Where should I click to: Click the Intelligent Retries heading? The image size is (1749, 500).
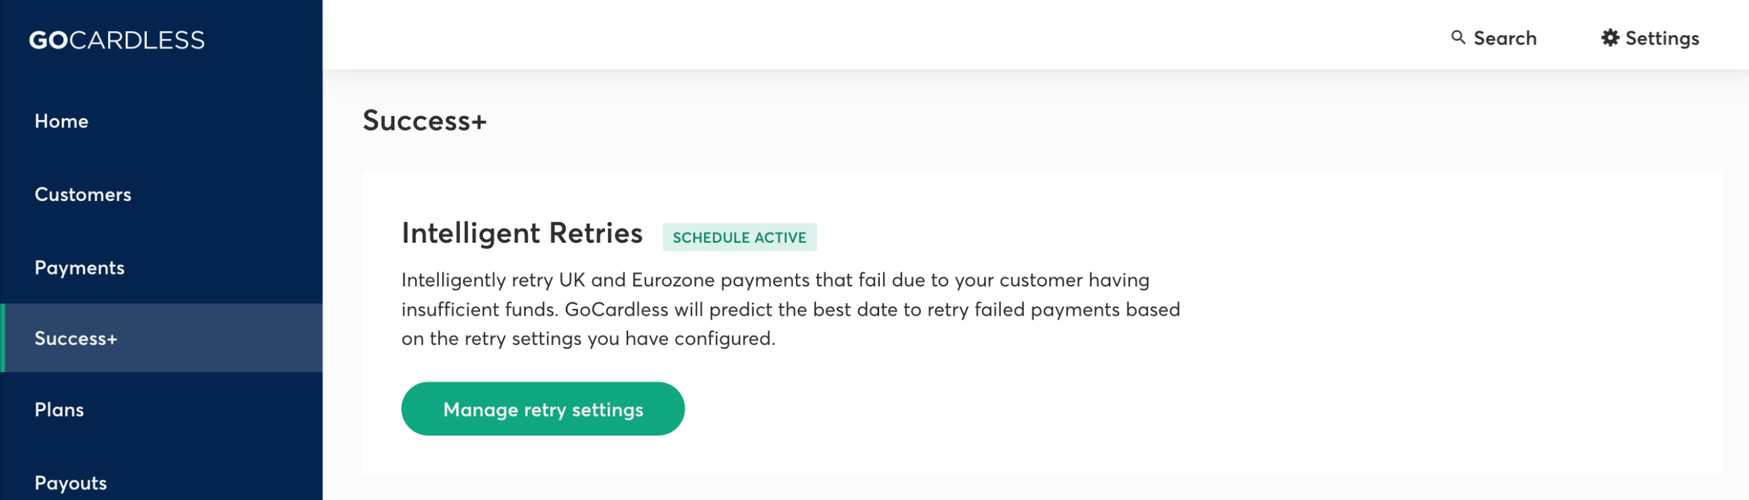click(521, 233)
